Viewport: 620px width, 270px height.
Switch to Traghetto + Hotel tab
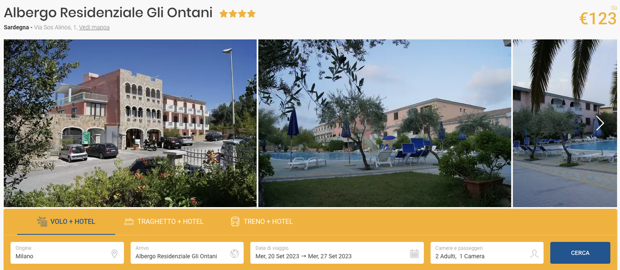164,221
